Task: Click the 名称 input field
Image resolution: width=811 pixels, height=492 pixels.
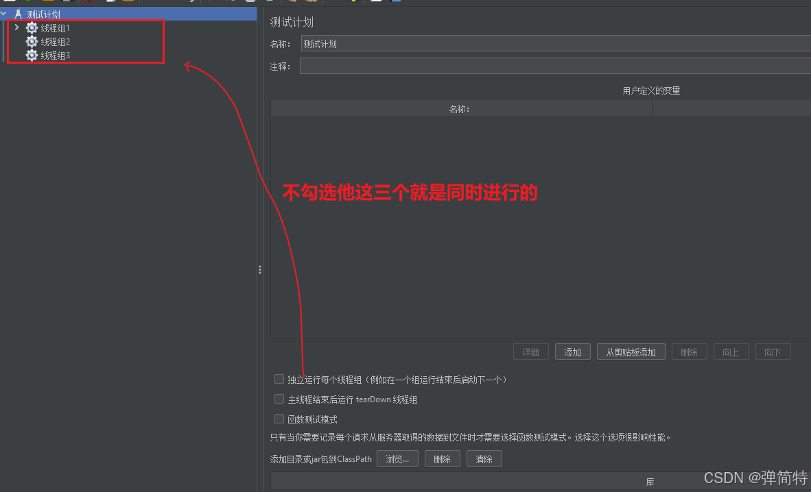Action: (480, 43)
